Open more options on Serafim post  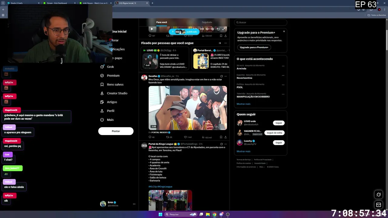coord(226,76)
